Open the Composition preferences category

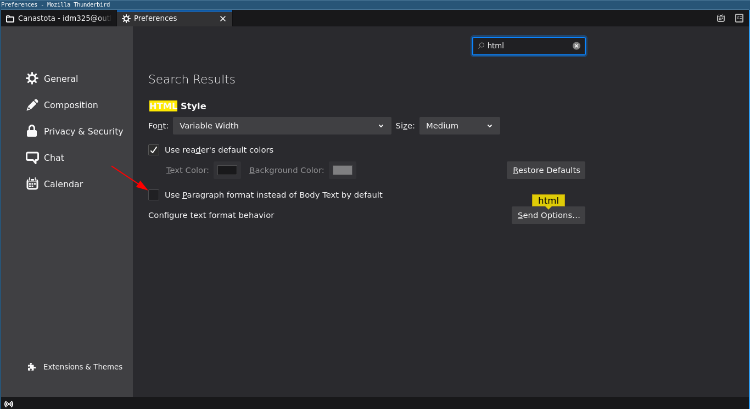[x=71, y=105]
